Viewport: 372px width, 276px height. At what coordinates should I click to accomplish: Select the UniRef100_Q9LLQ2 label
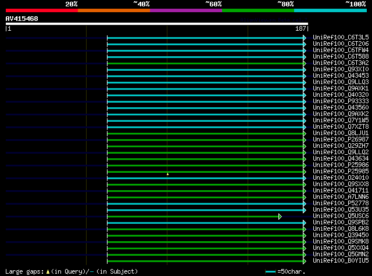coord(341,152)
